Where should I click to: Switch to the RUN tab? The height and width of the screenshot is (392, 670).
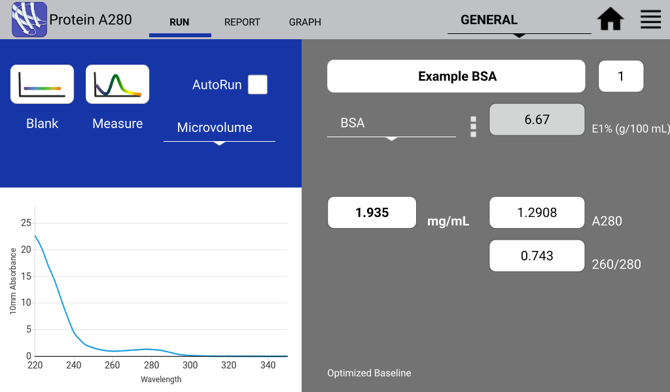pos(179,22)
